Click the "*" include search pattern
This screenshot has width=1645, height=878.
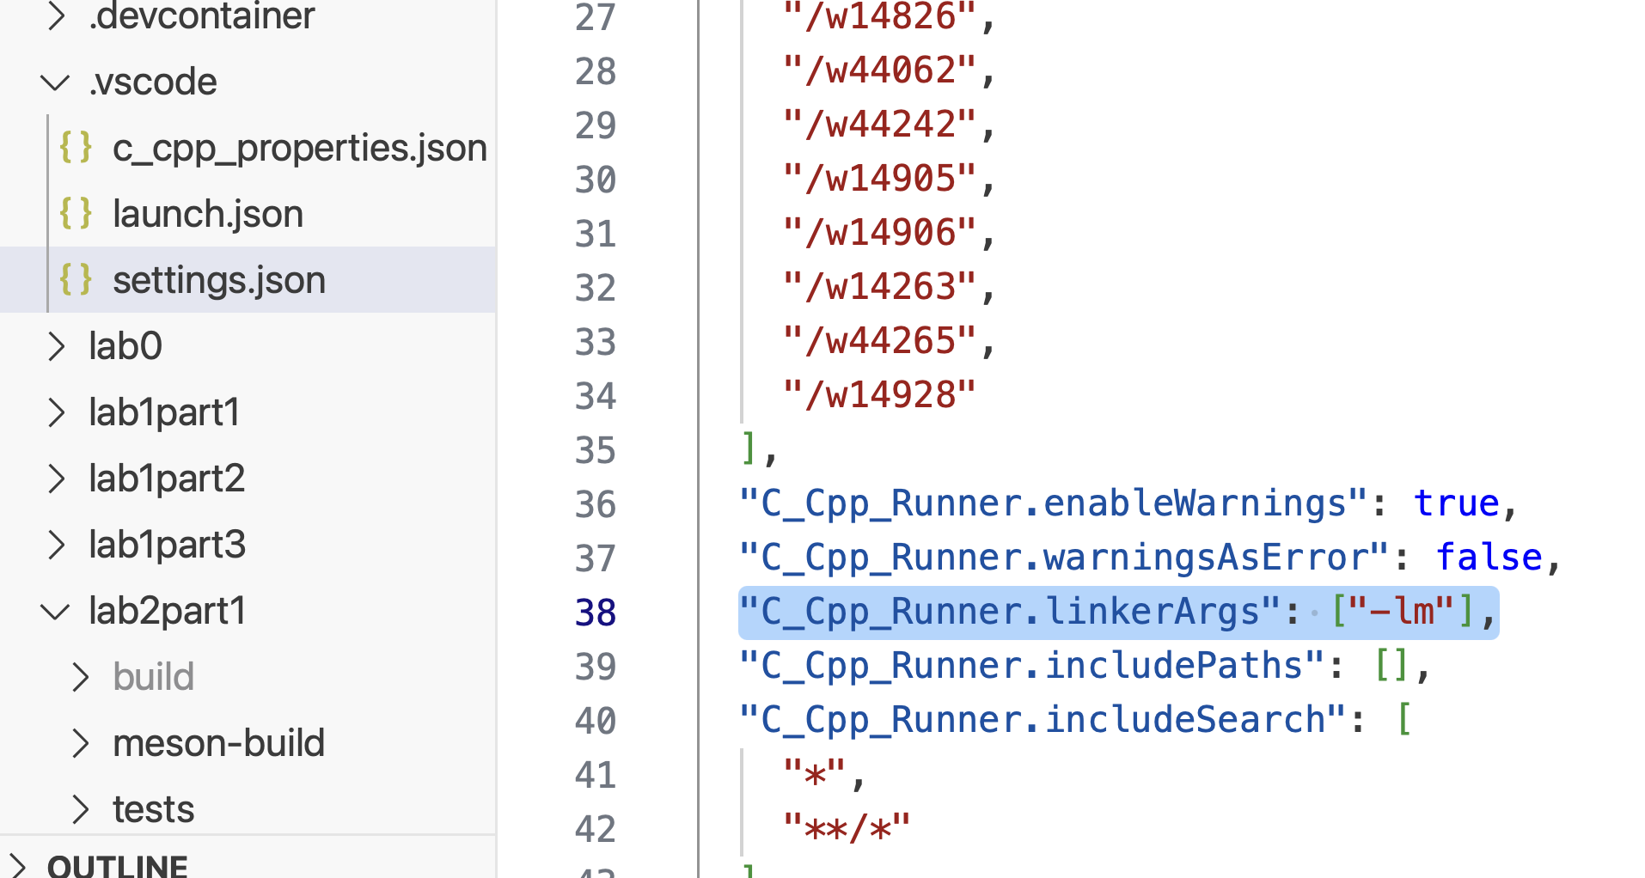(x=815, y=774)
